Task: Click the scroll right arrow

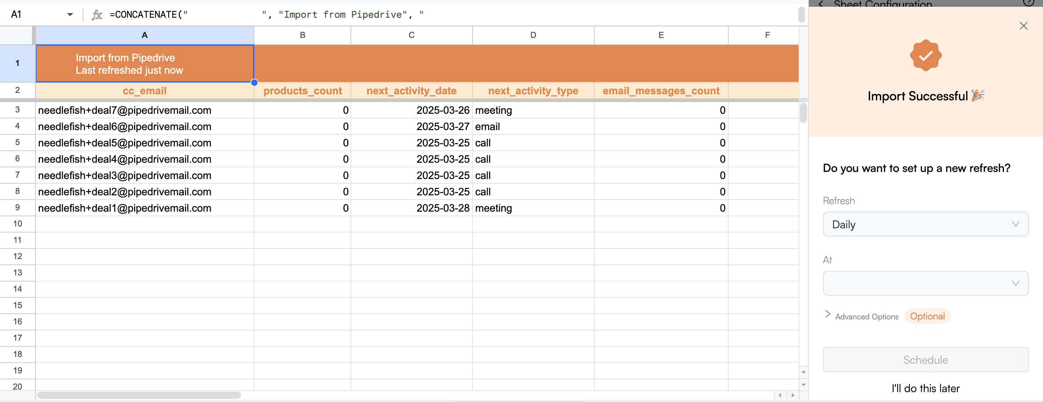Action: [x=793, y=395]
